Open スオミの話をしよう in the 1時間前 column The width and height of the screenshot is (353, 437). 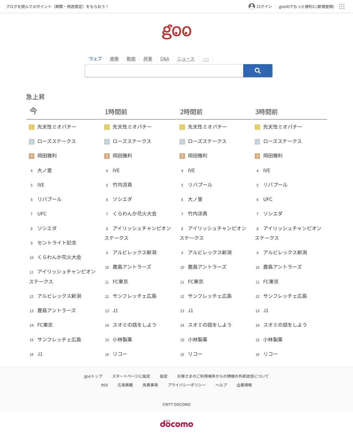pos(134,325)
